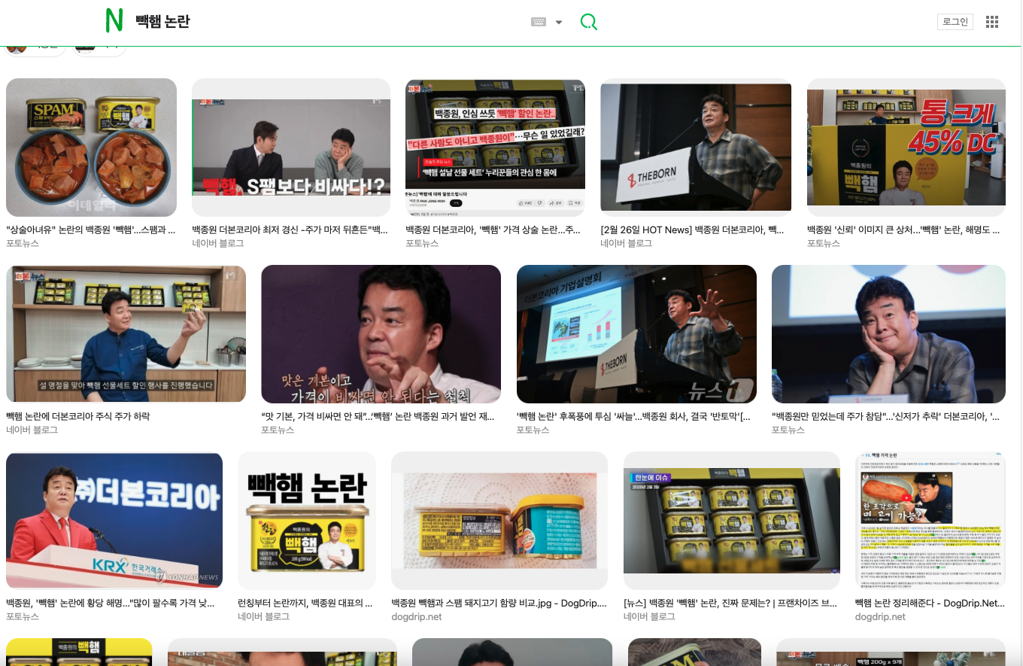The image size is (1023, 666).
Task: Open link "상술아녀유" 논란의 백종원 '빽햄'
Action: pyautogui.click(x=90, y=230)
